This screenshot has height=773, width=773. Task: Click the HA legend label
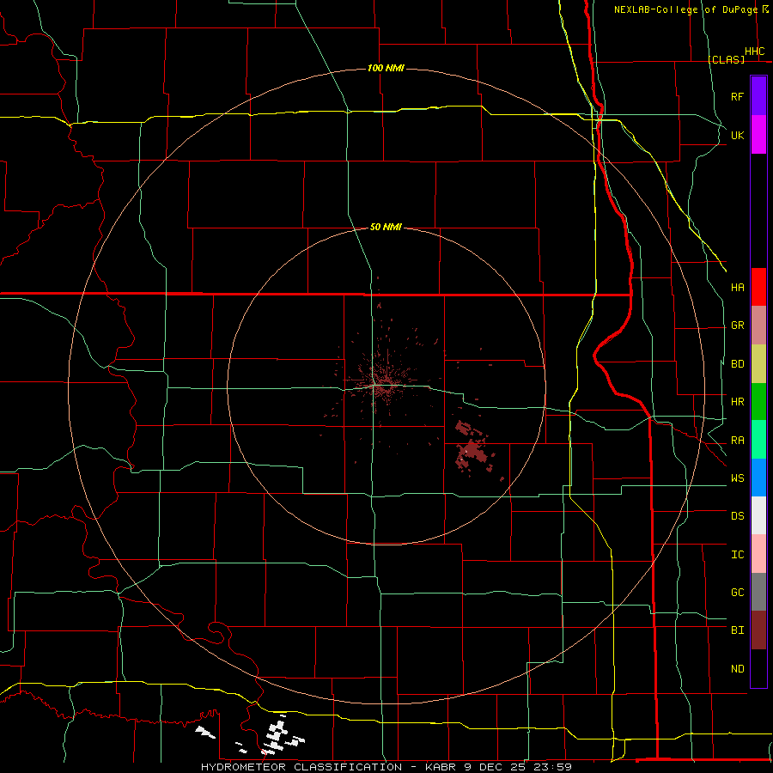coord(737,287)
